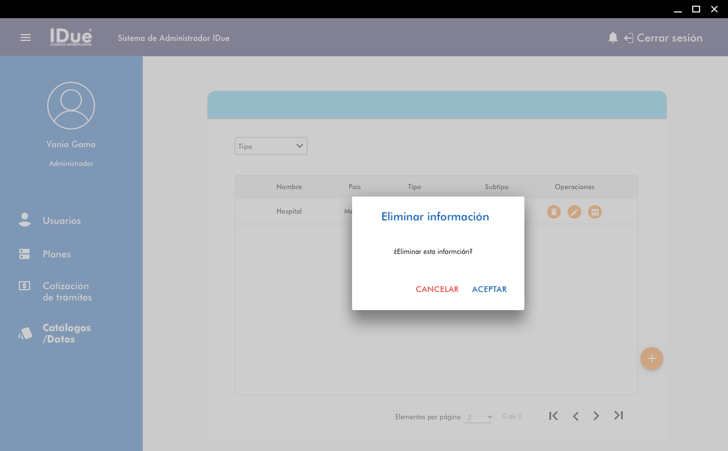Click the user profile avatar
728x451 pixels.
[x=71, y=106]
